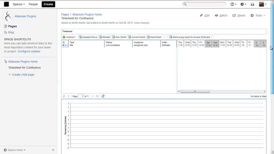Click the calendar scroll left arrow
The height and width of the screenshot is (154, 274).
(179, 92)
